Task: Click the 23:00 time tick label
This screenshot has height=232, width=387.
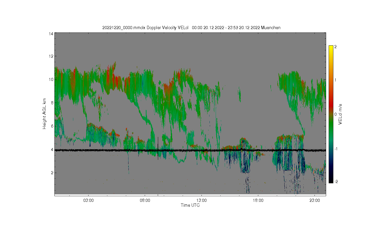Action: tap(315, 200)
